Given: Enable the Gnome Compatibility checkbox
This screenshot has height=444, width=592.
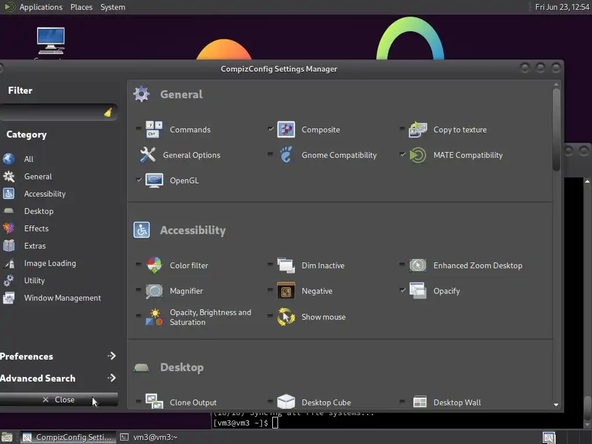Looking at the screenshot, I should [271, 154].
